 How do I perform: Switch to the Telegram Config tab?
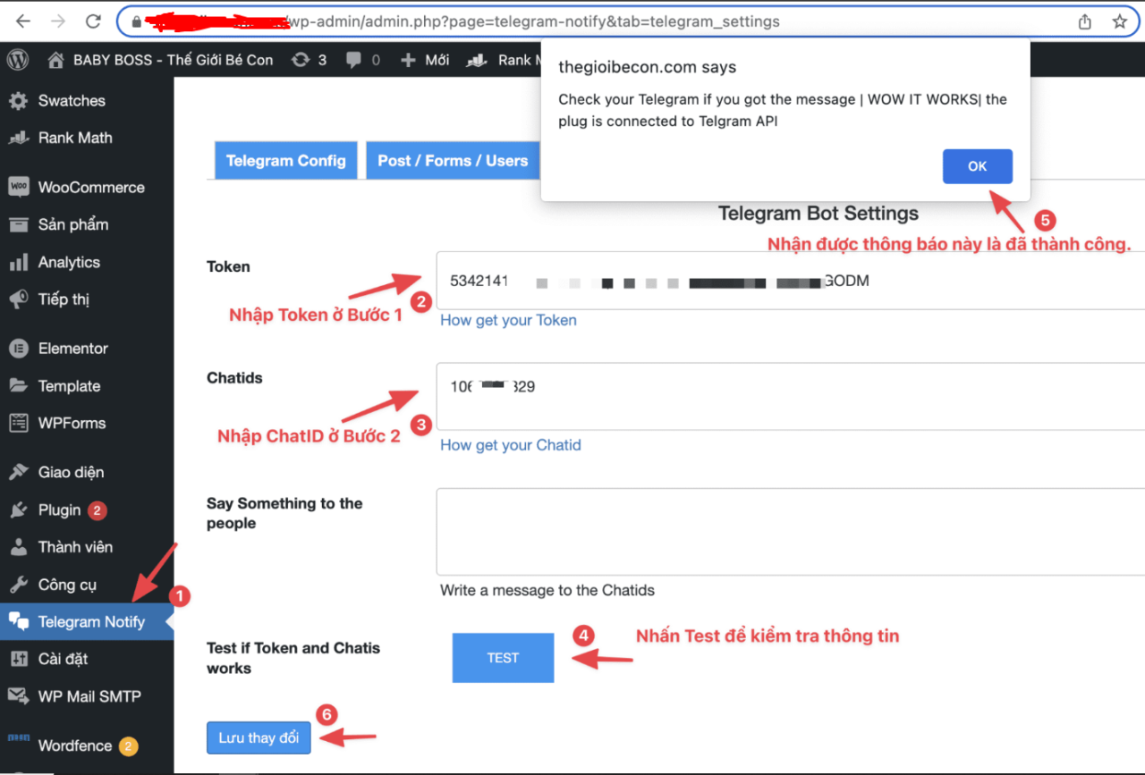pos(286,161)
